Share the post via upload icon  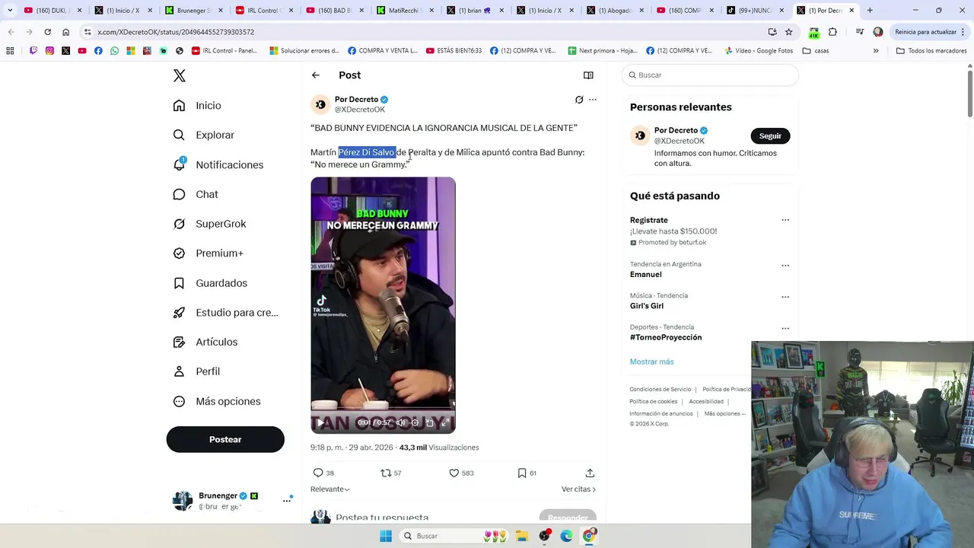[590, 473]
